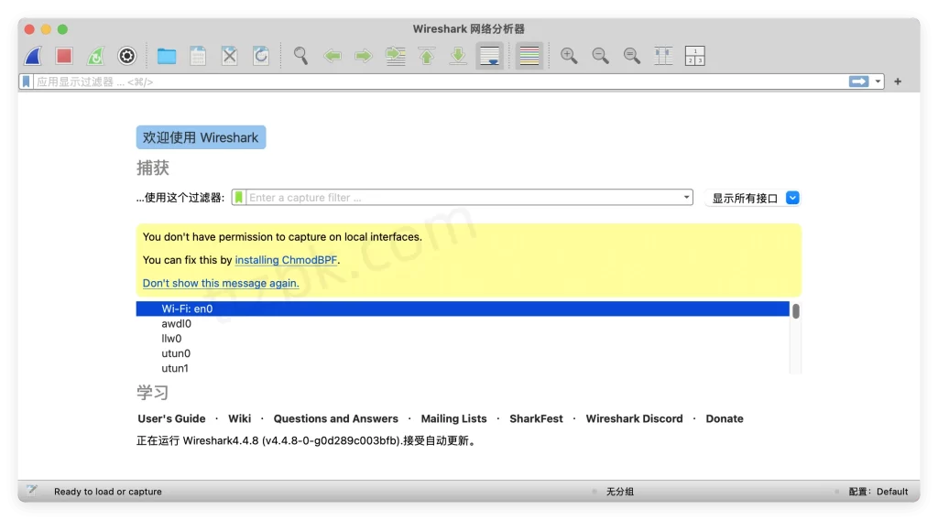Go forward in packet history

coord(364,56)
